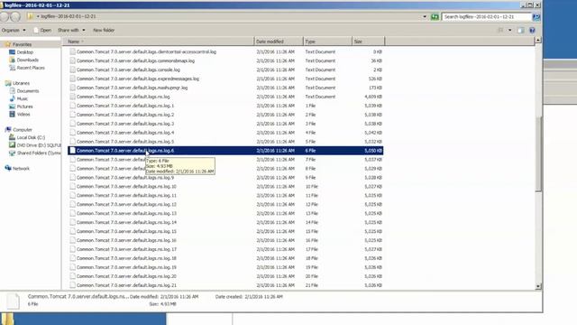Click the Change your view icon
This screenshot has height=325, width=577.
point(500,30)
